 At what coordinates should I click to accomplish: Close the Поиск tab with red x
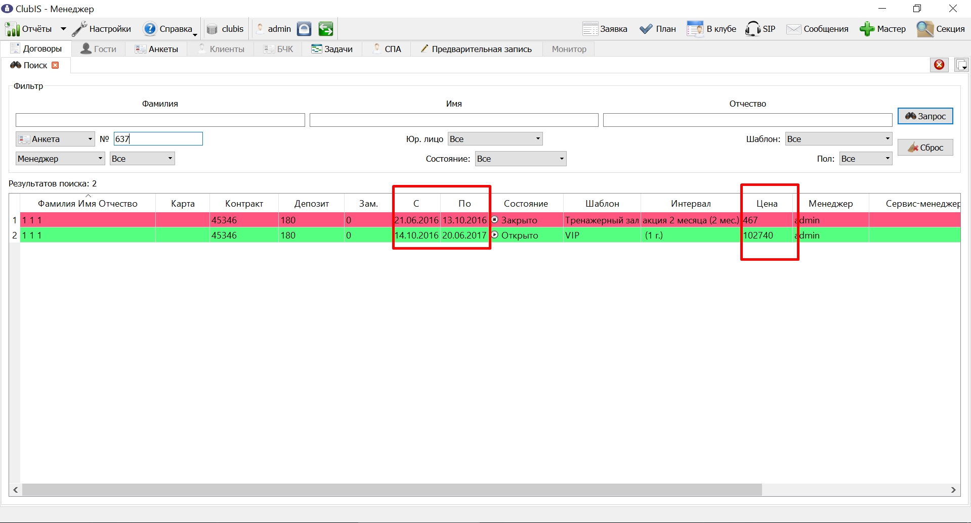coord(56,65)
